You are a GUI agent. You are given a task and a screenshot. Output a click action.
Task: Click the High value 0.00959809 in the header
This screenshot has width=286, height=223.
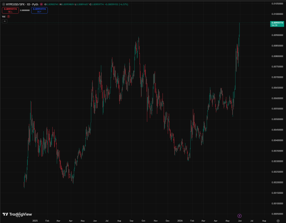[68, 4]
